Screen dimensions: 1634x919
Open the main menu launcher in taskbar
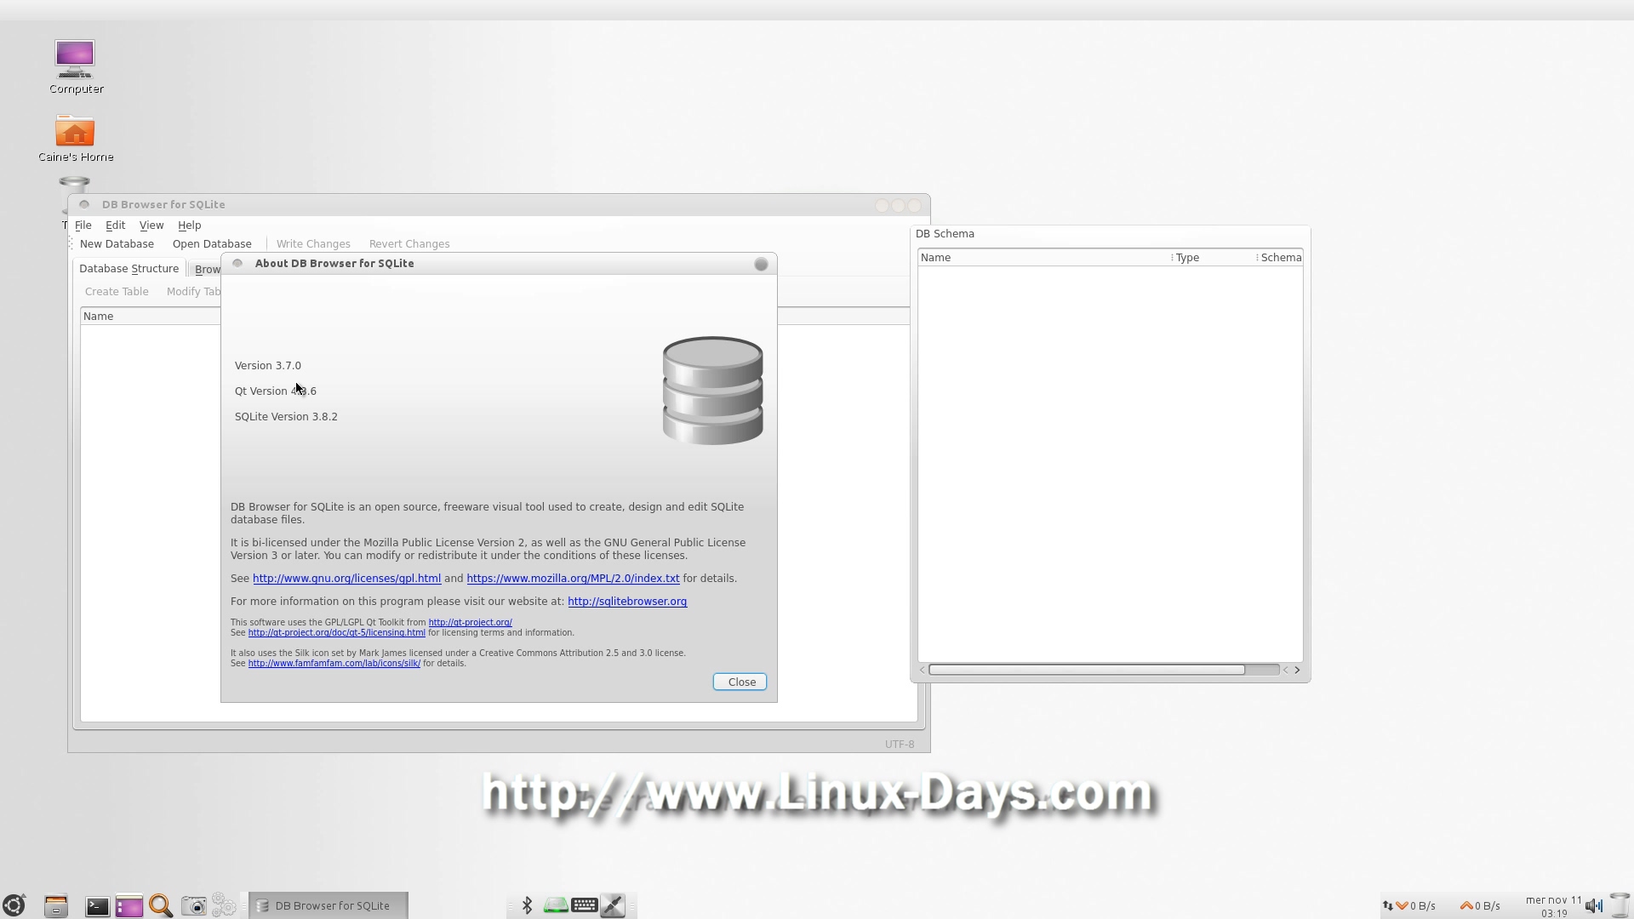pyautogui.click(x=14, y=905)
